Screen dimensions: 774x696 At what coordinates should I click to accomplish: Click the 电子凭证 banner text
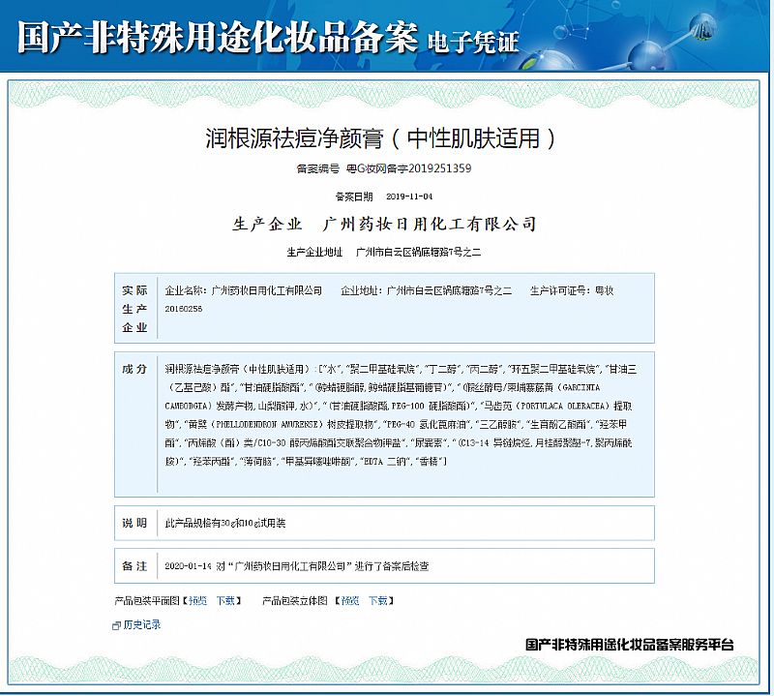pos(473,43)
